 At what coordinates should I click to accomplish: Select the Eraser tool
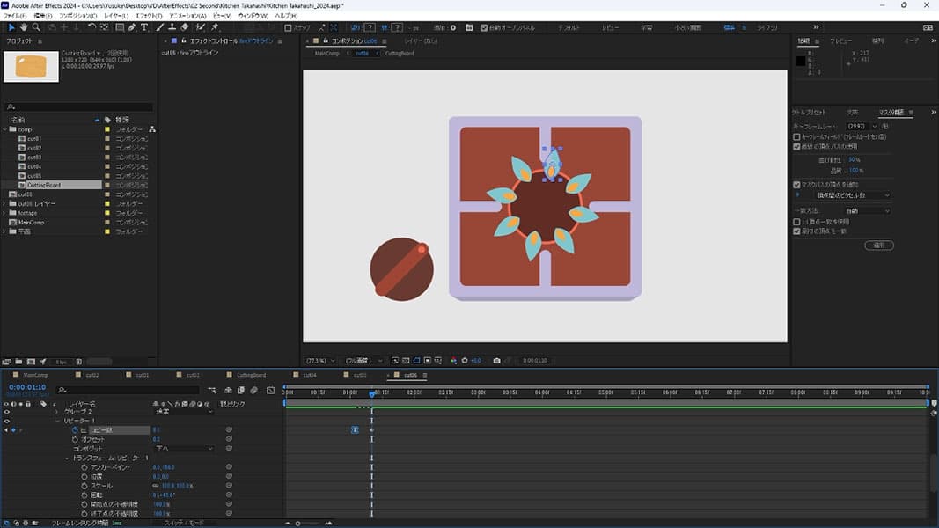(x=185, y=27)
